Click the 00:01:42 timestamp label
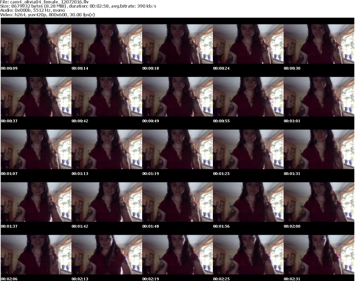Viewport: 355px width, 281px height. (x=80, y=226)
